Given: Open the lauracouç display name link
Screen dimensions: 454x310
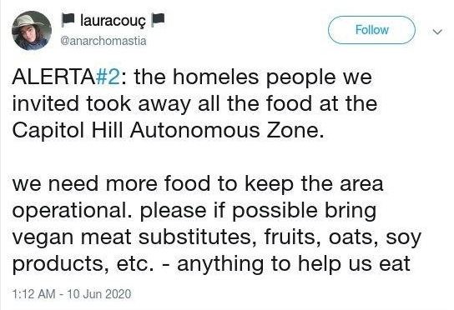Looking at the screenshot, I should coord(113,21).
